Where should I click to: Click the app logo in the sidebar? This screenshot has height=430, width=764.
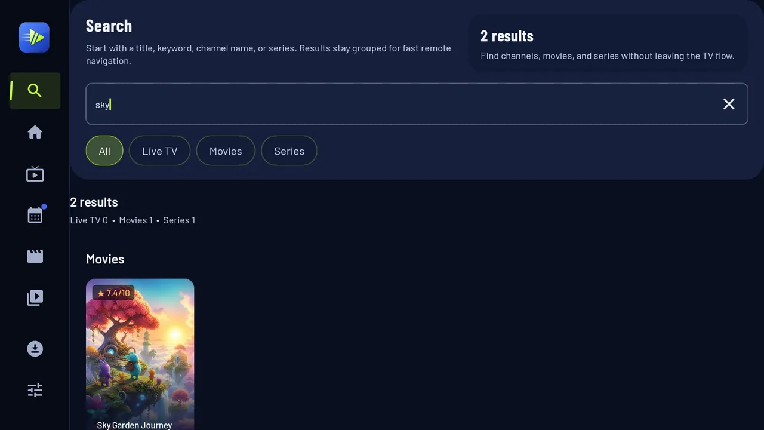(34, 38)
